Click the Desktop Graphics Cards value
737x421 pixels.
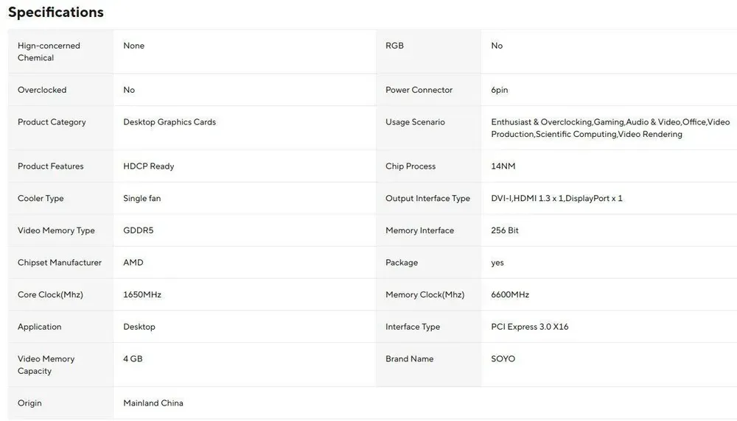(x=170, y=122)
